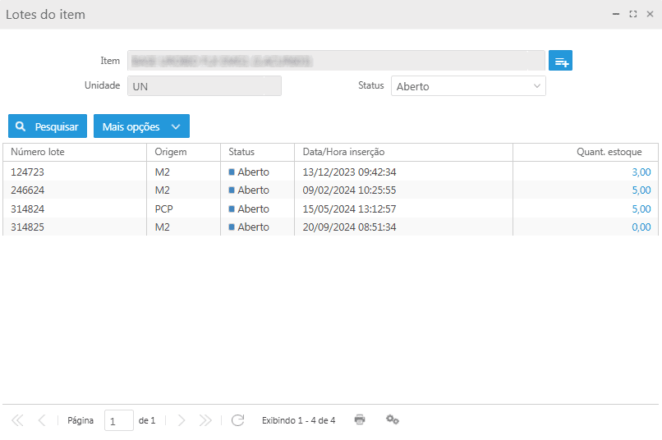Maximize the Lotes do item window
This screenshot has height=440, width=662.
pyautogui.click(x=633, y=15)
